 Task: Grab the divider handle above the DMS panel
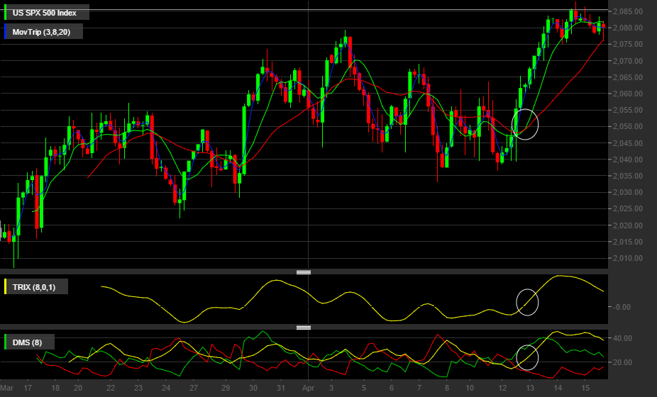(304, 328)
